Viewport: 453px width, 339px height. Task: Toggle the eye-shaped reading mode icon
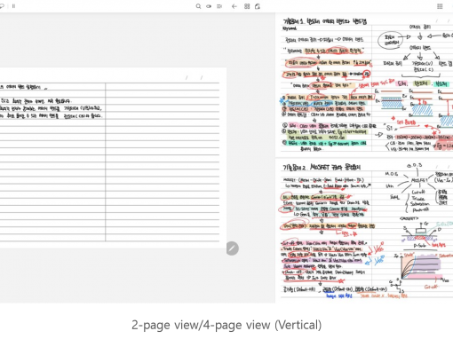[x=209, y=6]
